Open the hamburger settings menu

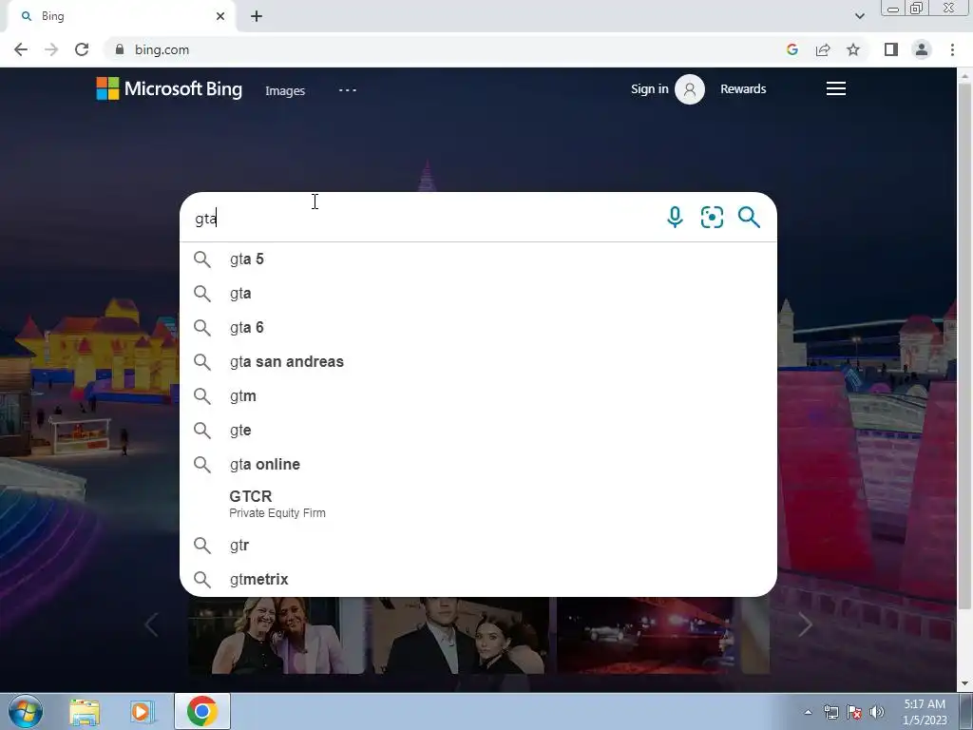click(836, 88)
